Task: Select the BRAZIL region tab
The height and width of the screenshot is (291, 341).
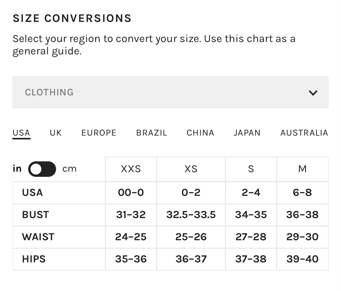Action: coord(152,133)
